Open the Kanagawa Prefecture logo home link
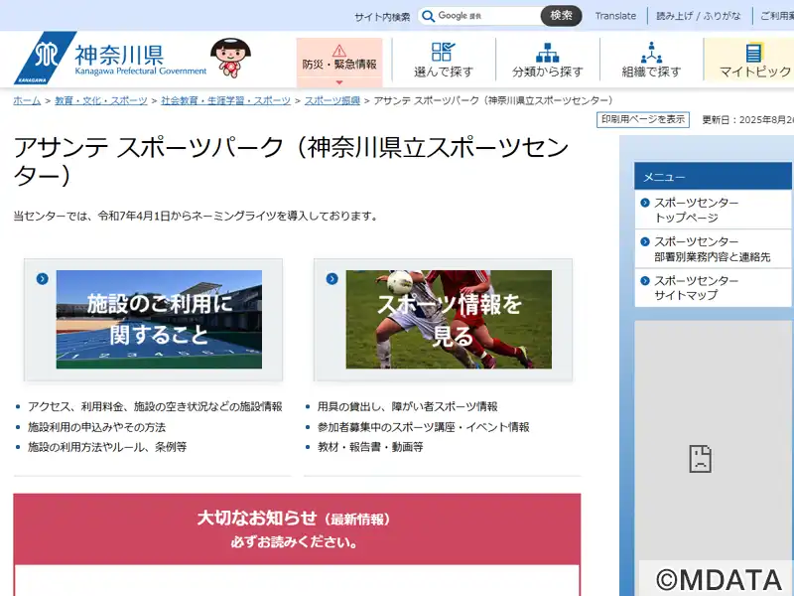This screenshot has height=596, width=794. 110,59
